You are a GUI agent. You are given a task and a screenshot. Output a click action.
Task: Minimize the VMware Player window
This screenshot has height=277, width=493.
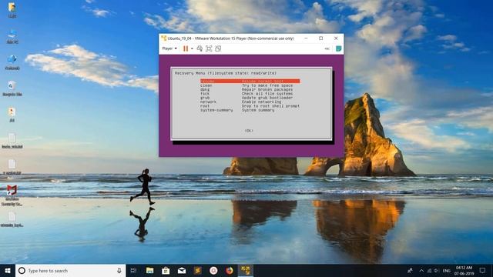pos(306,38)
